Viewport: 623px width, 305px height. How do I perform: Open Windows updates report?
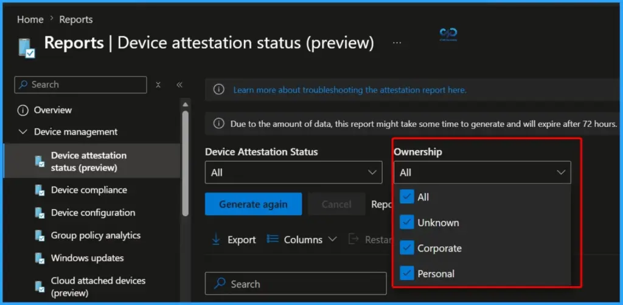(88, 258)
